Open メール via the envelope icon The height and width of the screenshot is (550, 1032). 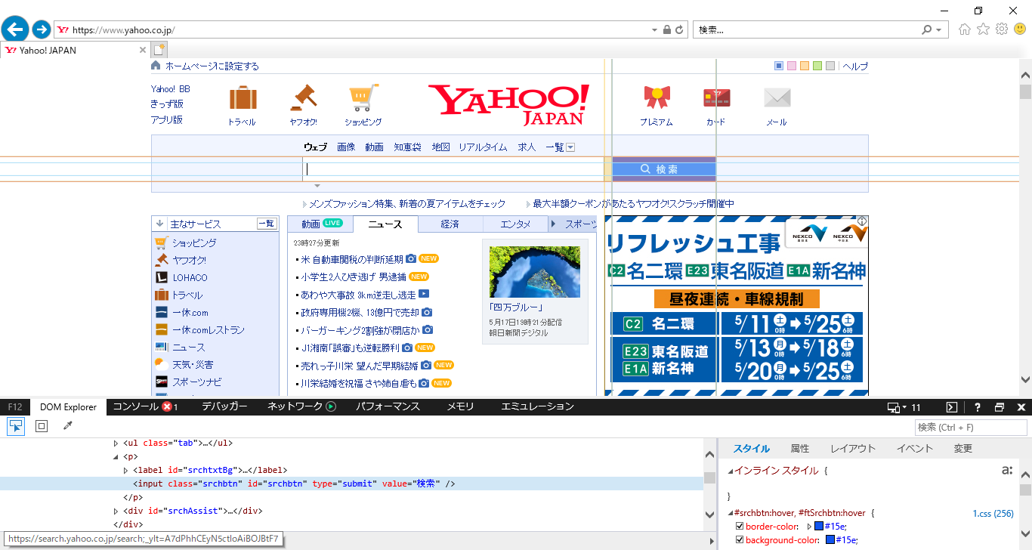(777, 98)
